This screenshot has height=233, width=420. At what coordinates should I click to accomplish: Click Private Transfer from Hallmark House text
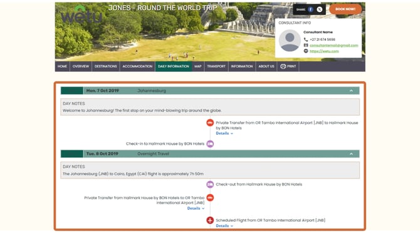tap(144, 200)
